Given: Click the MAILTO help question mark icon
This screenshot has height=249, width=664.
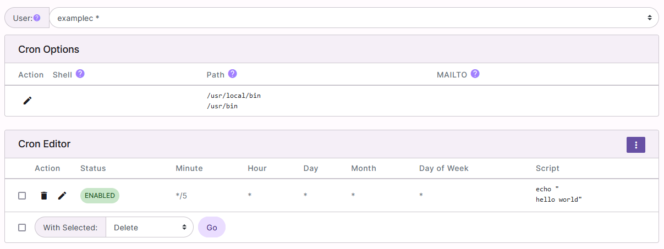Looking at the screenshot, I should 475,74.
